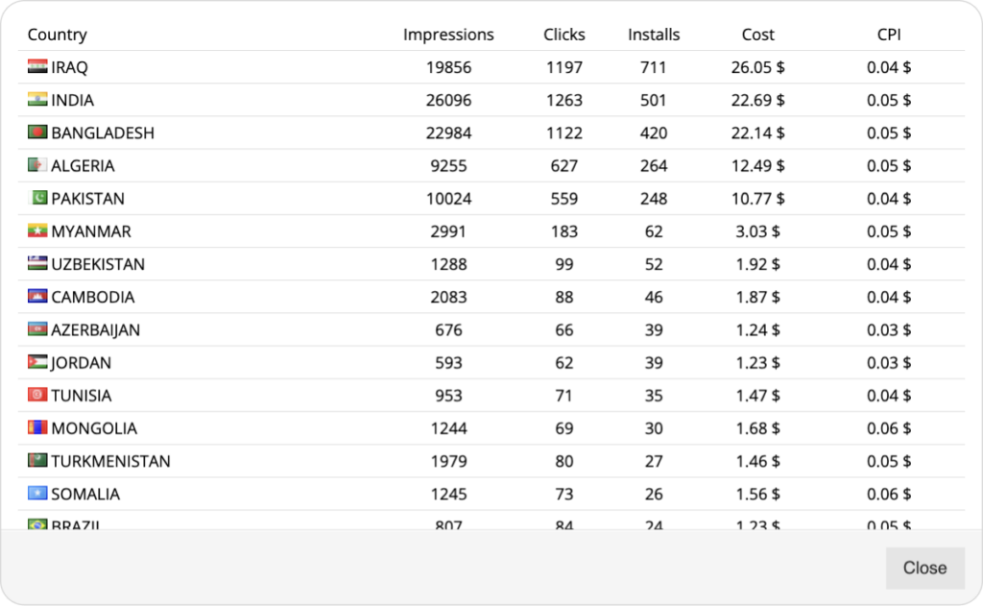Click the Iraq flag icon
The width and height of the screenshot is (983, 606).
point(37,66)
